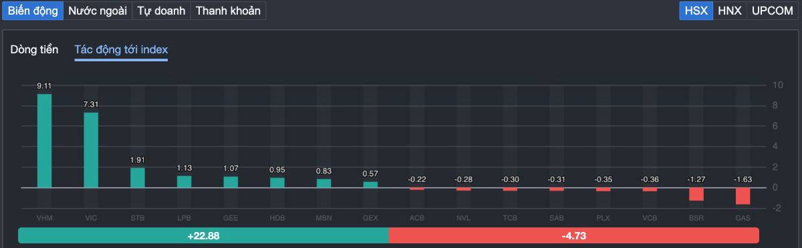The width and height of the screenshot is (802, 248).
Task: Click the -0.28 value label
Action: tap(463, 179)
